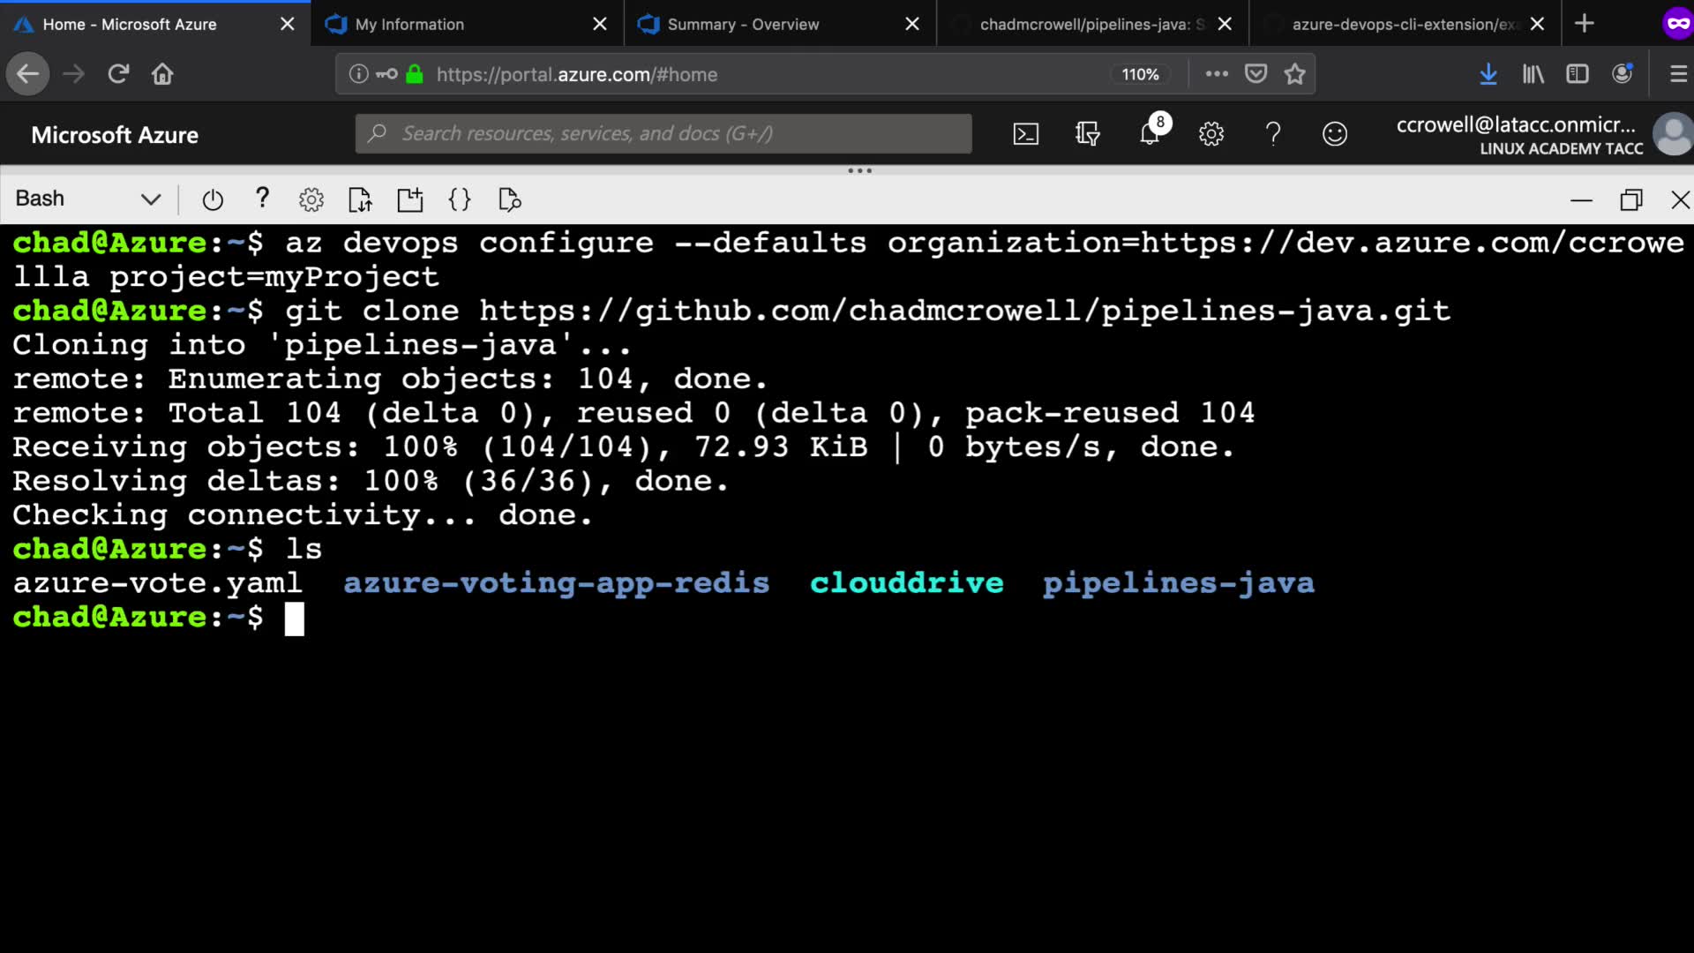Click the Search resources input field
This screenshot has width=1694, height=953.
point(663,133)
